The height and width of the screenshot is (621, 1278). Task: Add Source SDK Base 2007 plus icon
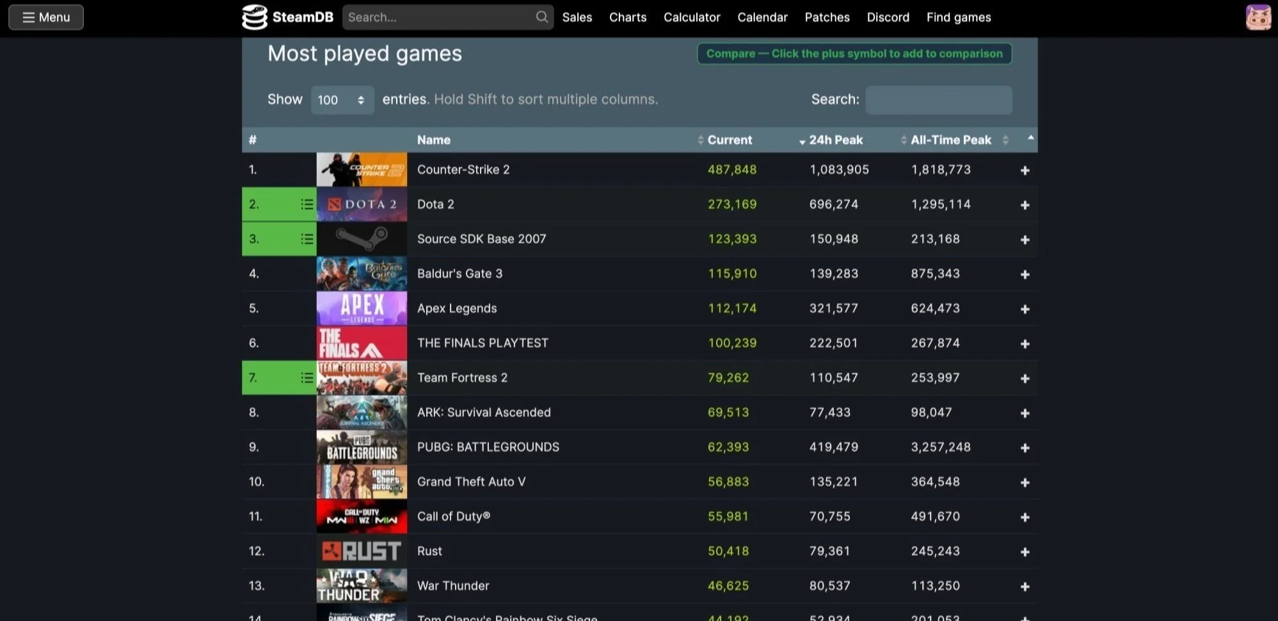(x=1025, y=239)
